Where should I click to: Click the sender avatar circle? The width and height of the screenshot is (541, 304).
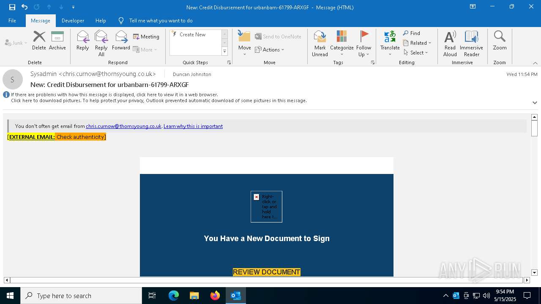point(13,79)
